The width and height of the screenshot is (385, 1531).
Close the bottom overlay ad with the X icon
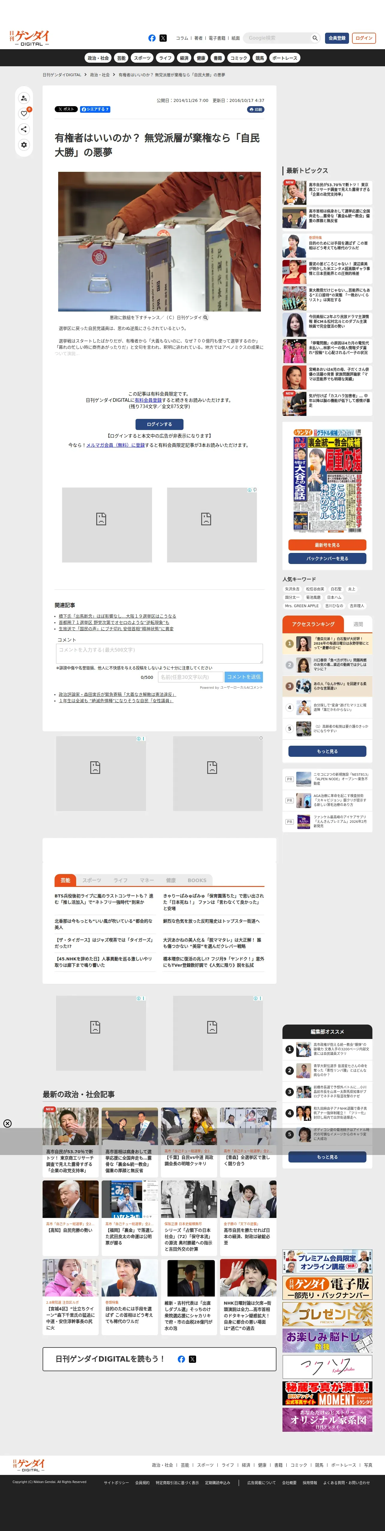point(7,1123)
